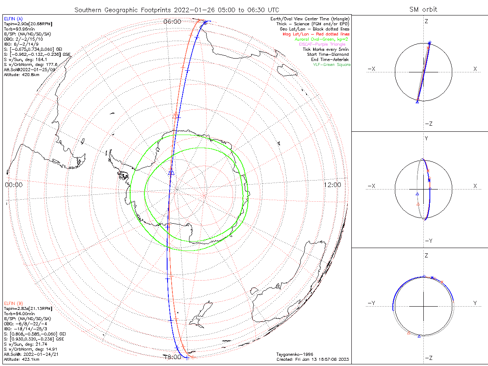
Task: Click the blue triangle on the main map track
Action: pos(171,172)
